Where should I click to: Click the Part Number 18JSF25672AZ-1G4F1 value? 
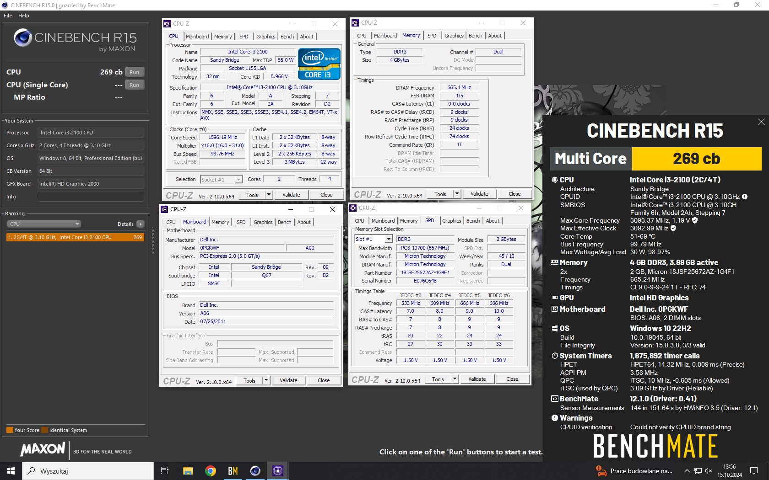[425, 273]
